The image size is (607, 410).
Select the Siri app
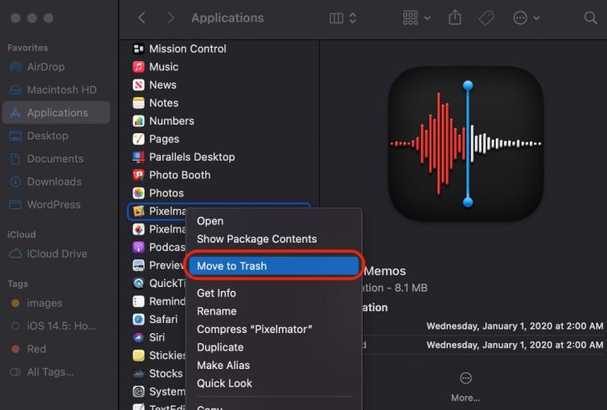(x=157, y=337)
